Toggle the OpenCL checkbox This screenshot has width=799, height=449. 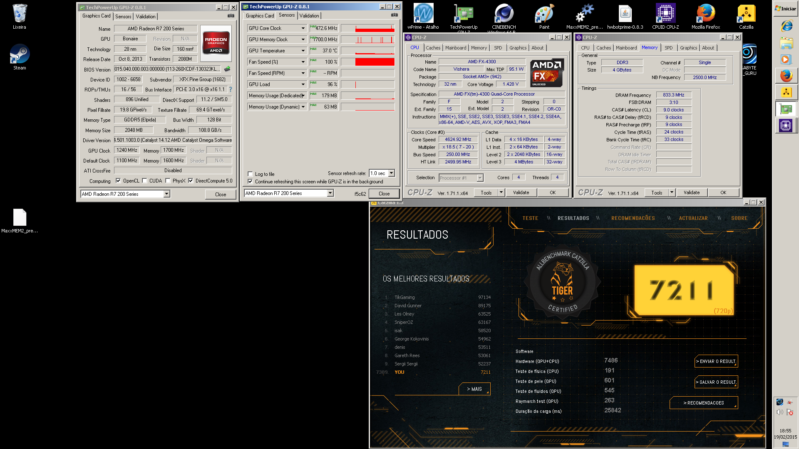click(x=118, y=181)
